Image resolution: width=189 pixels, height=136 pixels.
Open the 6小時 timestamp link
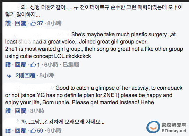click(x=51, y=65)
